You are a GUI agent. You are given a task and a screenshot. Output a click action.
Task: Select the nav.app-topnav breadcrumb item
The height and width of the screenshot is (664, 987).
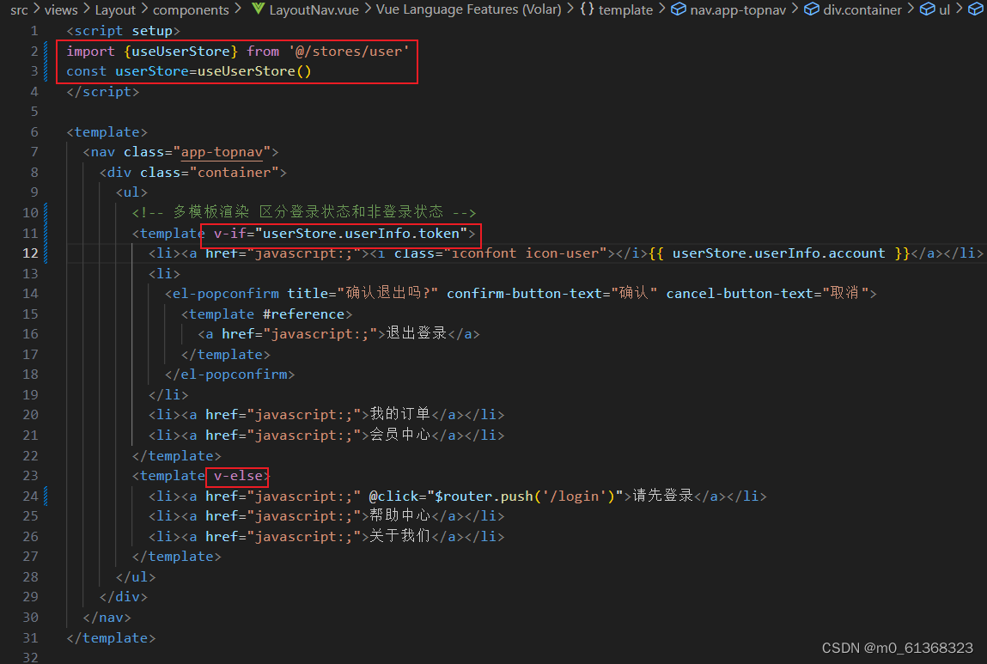point(738,9)
